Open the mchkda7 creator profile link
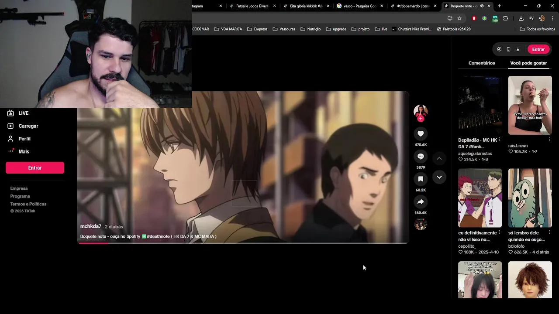This screenshot has height=314, width=559. [91, 227]
